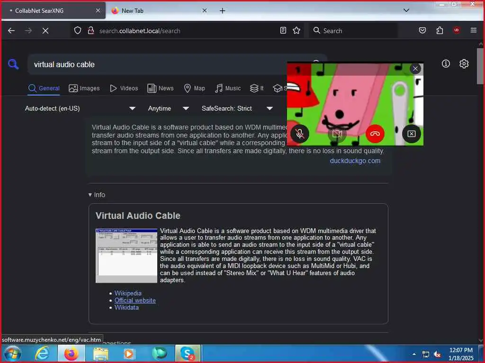Viewport: 485px width, 363px height.
Task: Switch to Images category
Action: pyautogui.click(x=84, y=88)
